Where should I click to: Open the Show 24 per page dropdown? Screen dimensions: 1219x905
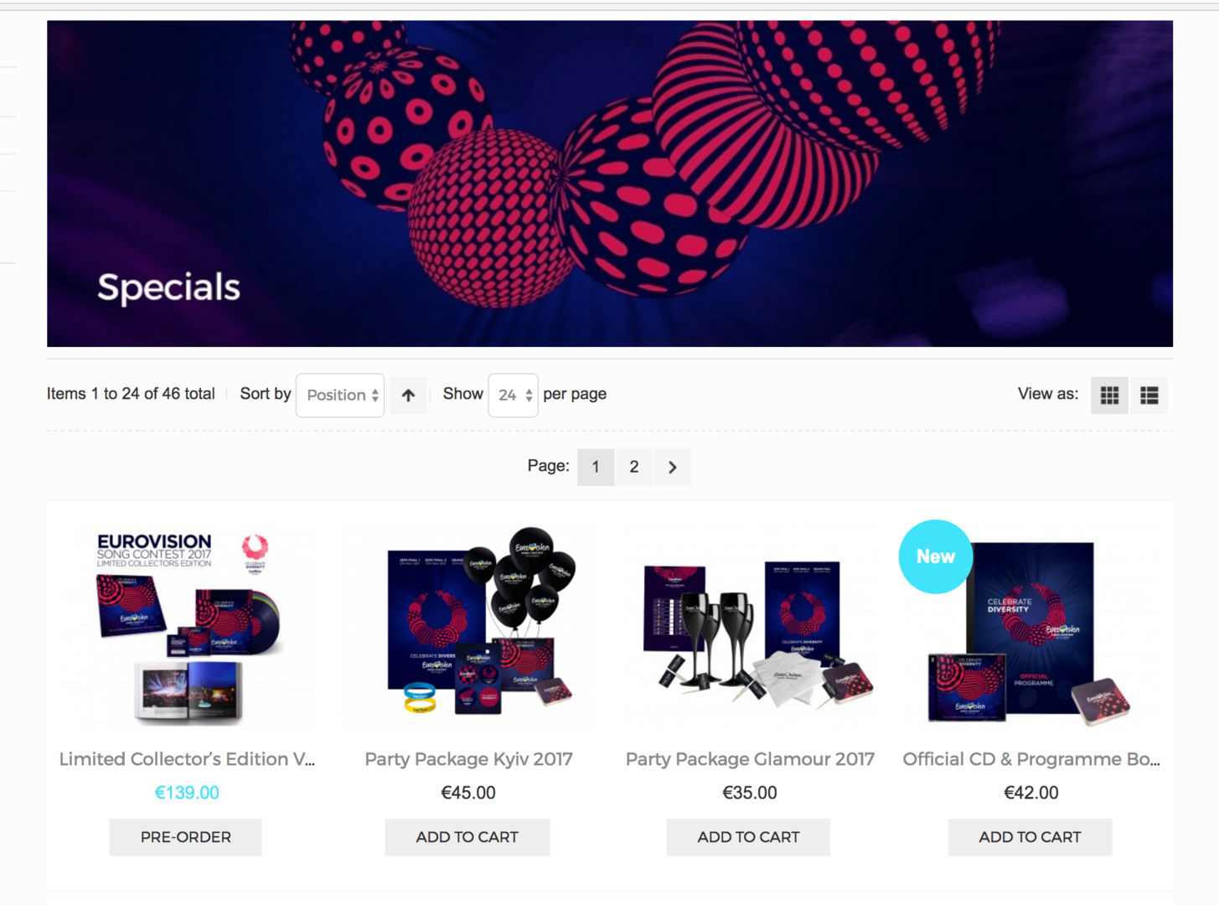(513, 395)
